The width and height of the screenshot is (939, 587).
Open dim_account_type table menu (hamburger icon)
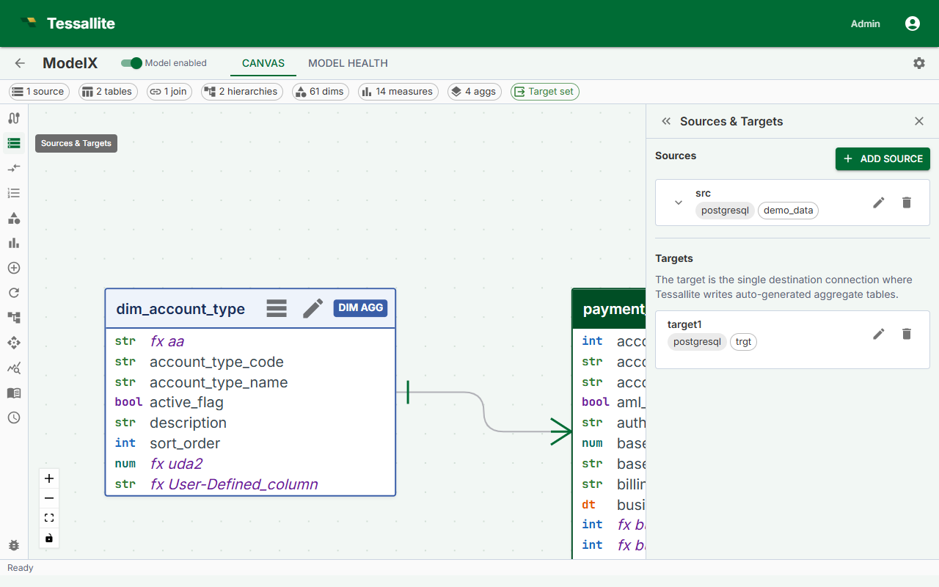pos(277,308)
